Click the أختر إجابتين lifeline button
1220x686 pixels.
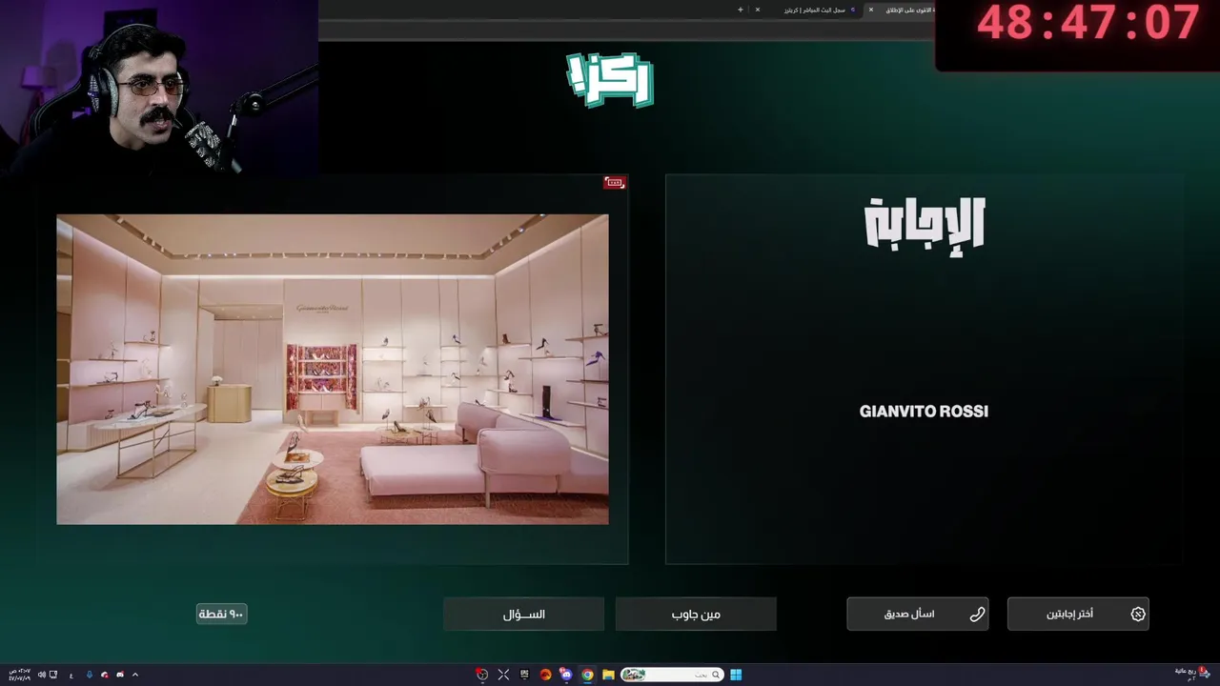1078,615
